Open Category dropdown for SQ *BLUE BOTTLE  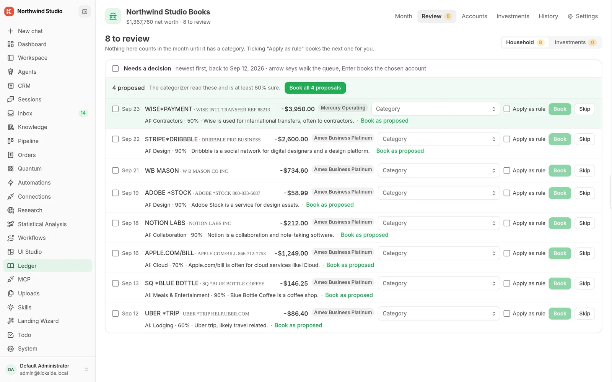point(439,283)
